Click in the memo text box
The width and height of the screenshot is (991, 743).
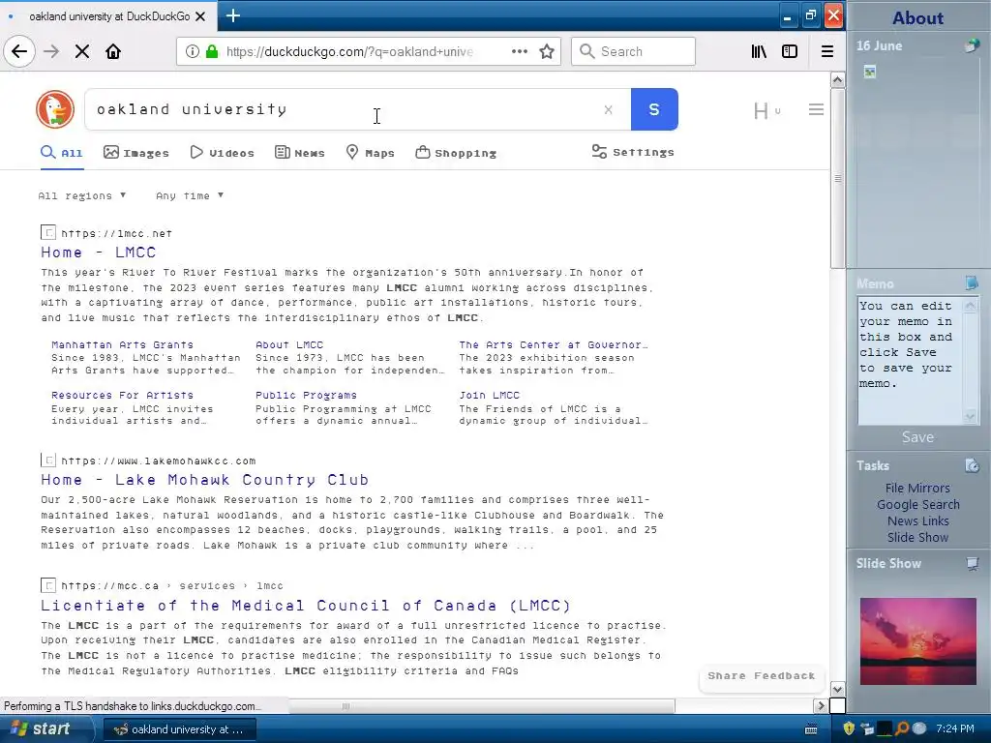pyautogui.click(x=910, y=361)
